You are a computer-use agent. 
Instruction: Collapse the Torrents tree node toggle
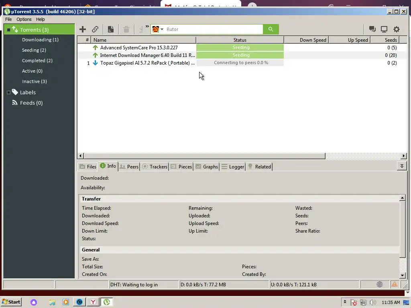8,30
